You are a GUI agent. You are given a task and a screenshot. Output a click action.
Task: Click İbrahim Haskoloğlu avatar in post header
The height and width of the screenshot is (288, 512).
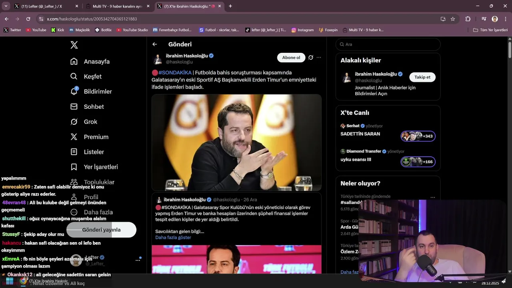tap(158, 59)
